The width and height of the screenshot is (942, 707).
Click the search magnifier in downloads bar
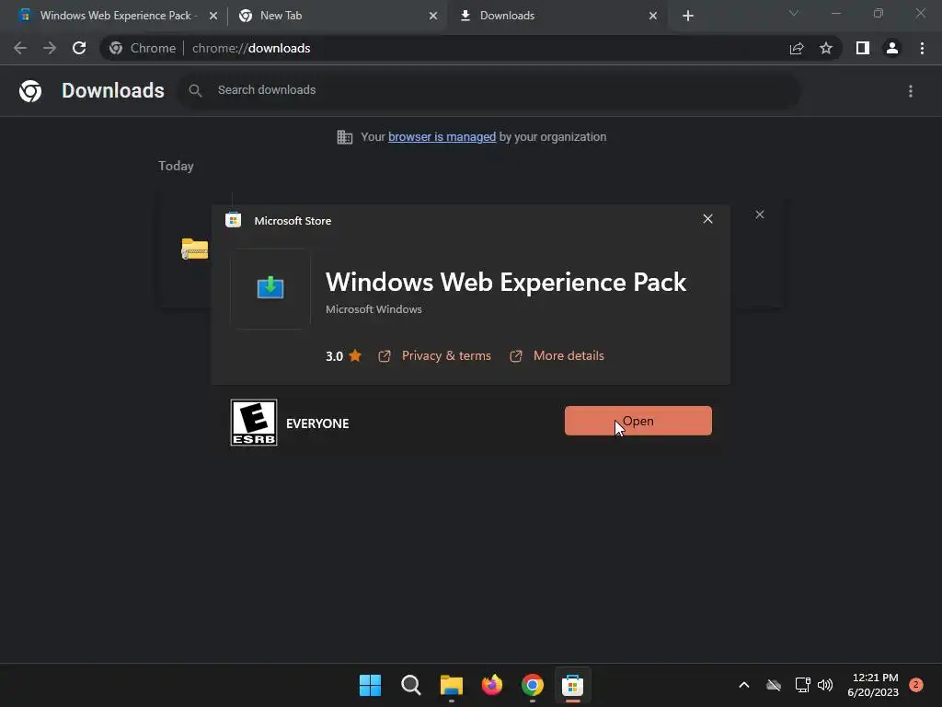coord(195,91)
